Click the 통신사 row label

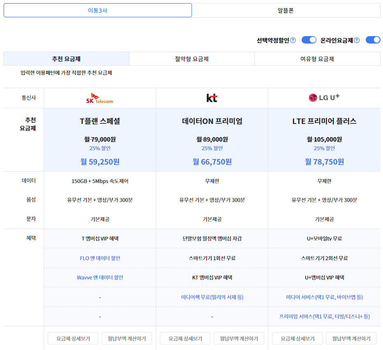(x=29, y=98)
